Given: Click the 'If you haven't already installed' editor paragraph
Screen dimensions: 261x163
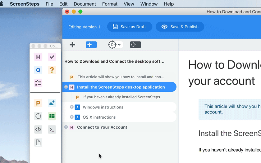Looking at the screenshot, I should click(230, 150).
